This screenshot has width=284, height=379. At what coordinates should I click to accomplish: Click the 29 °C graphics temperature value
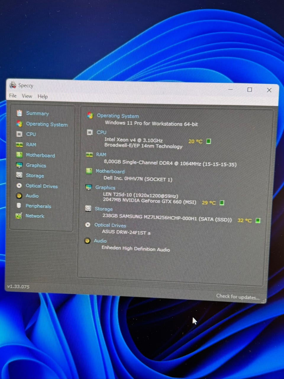coord(209,203)
